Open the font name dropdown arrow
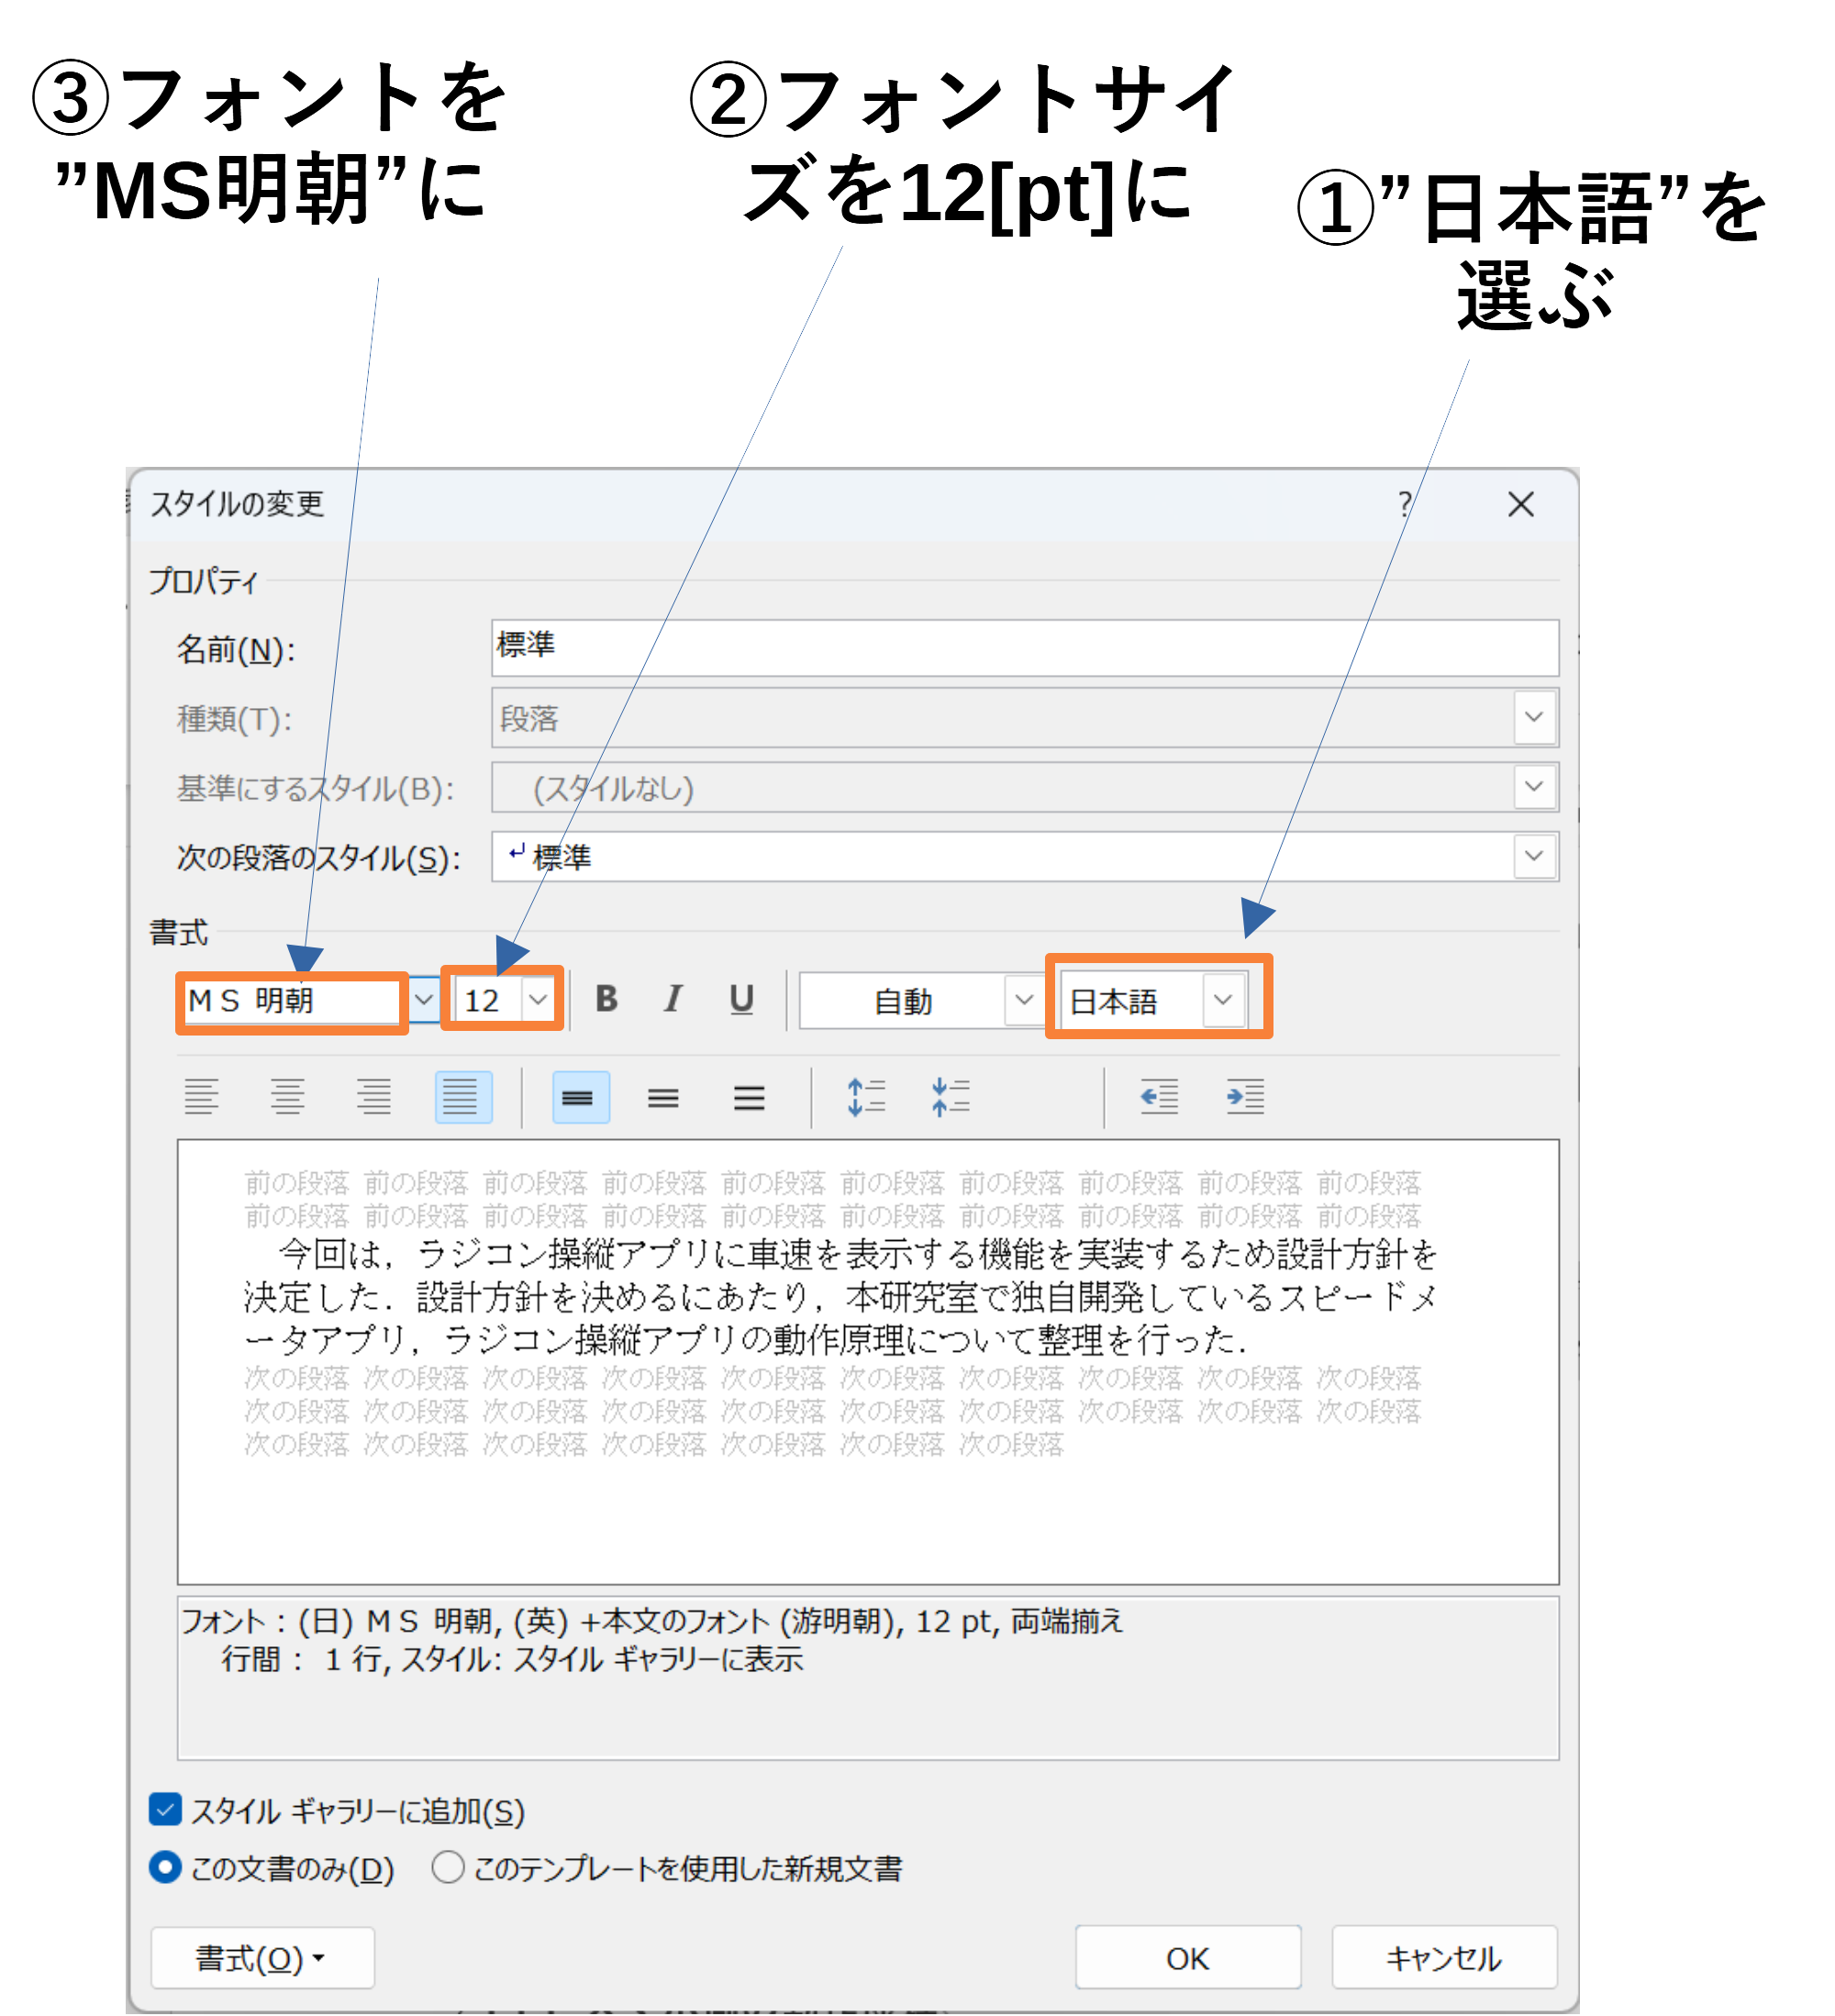This screenshot has height=2016, width=1835. (x=424, y=999)
